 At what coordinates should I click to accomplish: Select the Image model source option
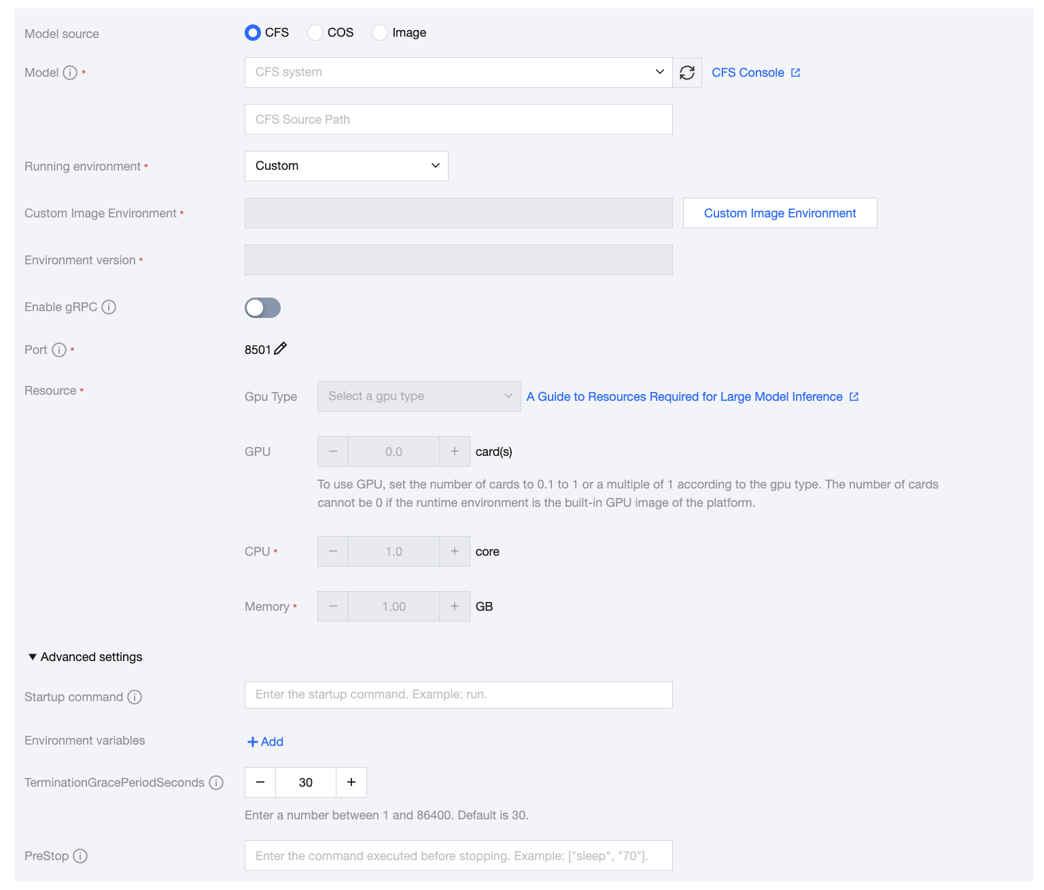[x=380, y=33]
